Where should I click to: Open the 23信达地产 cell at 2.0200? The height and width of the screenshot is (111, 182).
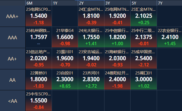[38, 58]
